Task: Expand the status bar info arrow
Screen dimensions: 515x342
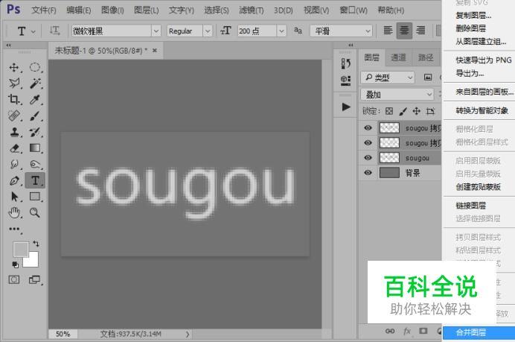Action: click(188, 334)
